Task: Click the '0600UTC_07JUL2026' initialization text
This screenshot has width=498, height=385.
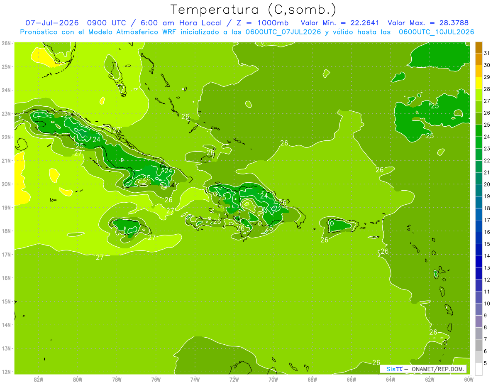Action: tap(283, 32)
